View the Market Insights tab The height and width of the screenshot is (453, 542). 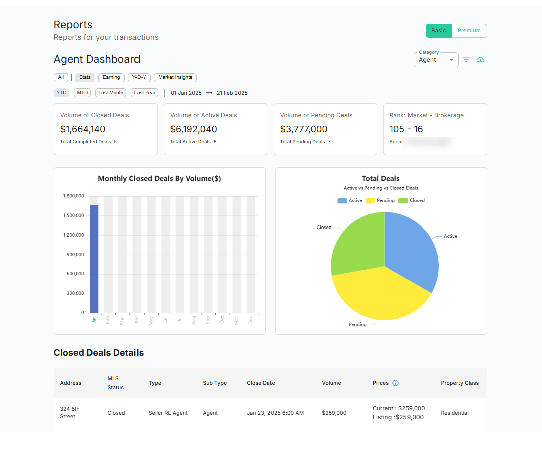(x=175, y=77)
